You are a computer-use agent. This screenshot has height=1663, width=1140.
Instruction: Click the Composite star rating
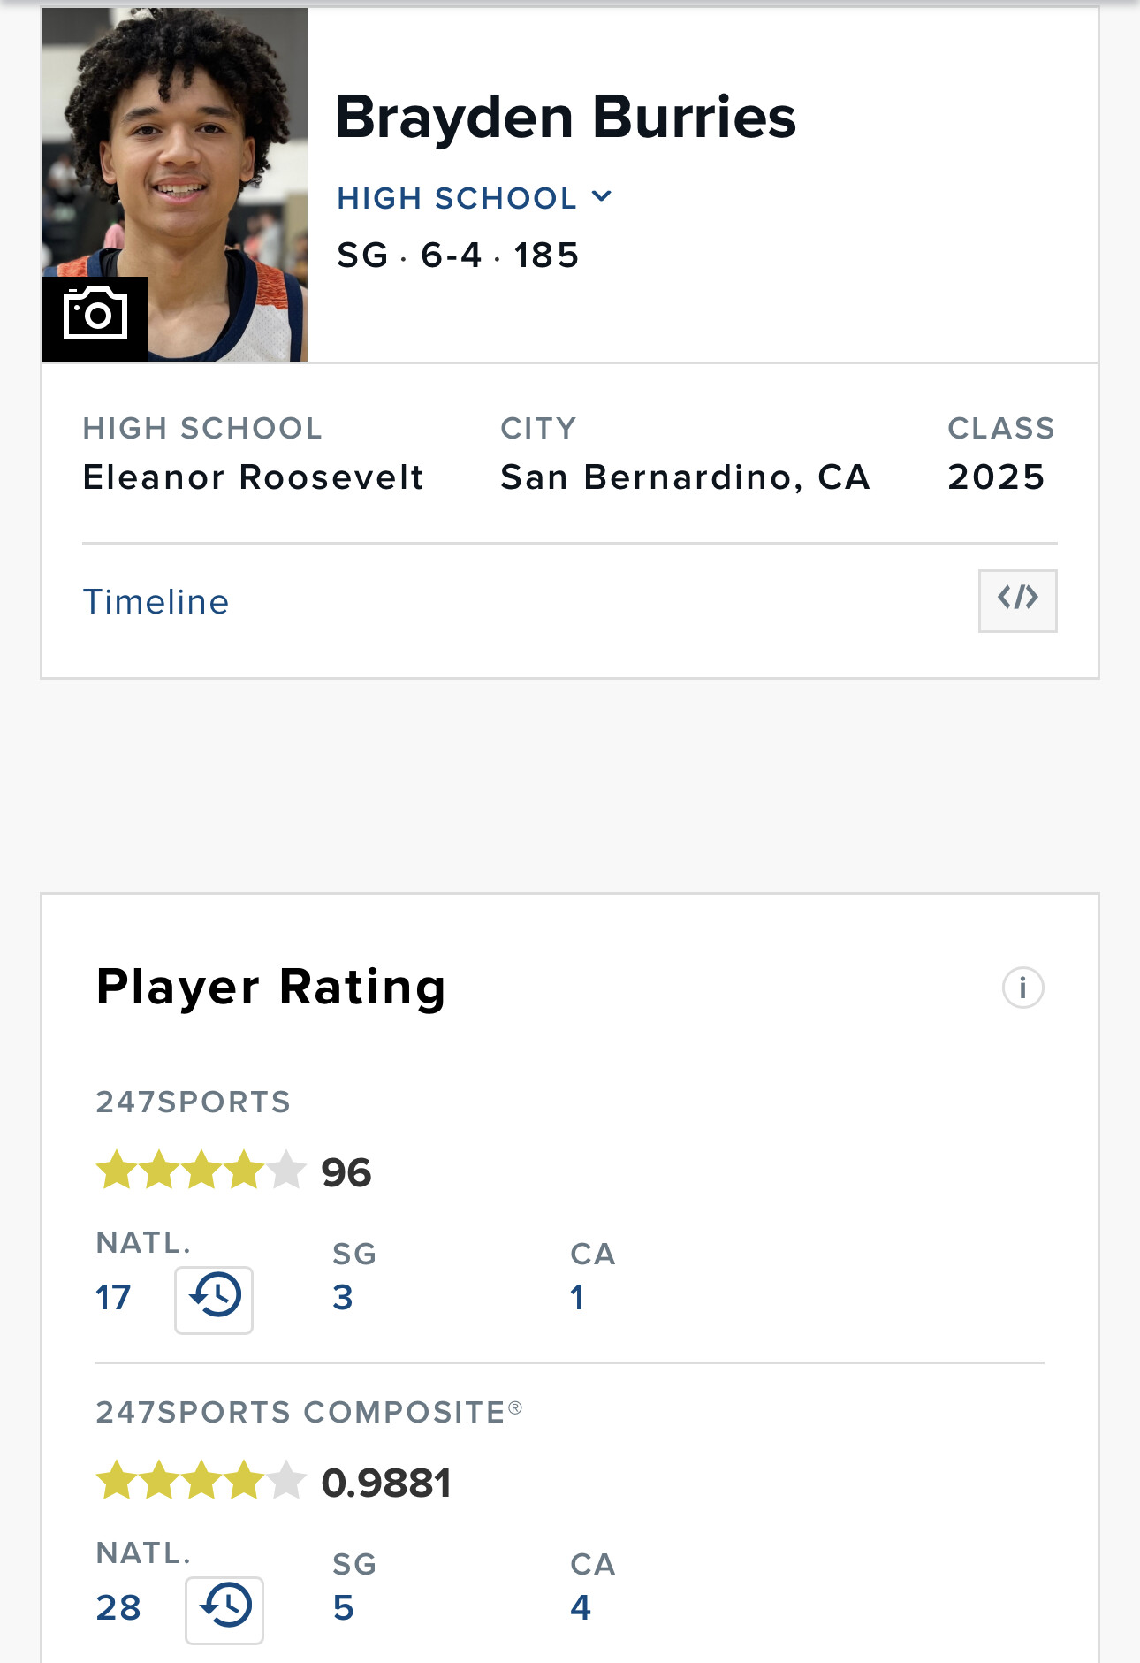[201, 1481]
